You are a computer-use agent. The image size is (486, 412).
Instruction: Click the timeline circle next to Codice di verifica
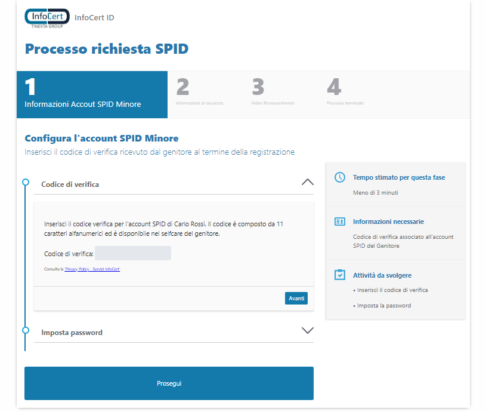[x=25, y=182]
